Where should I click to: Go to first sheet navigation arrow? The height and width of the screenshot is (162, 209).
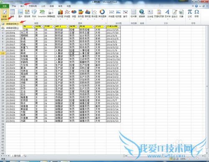click(x=2, y=156)
